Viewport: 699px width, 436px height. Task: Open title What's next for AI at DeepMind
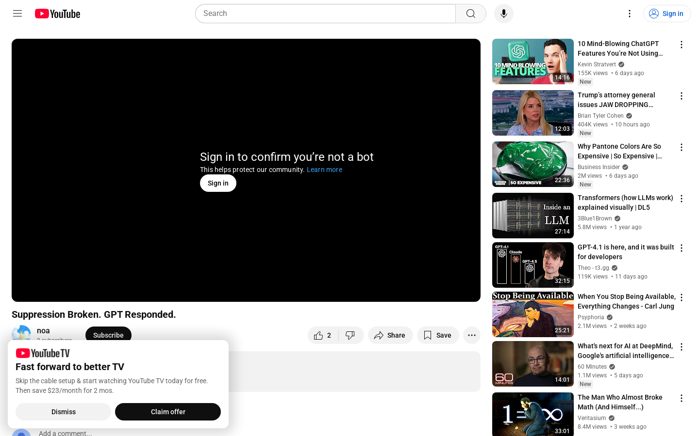tap(626, 351)
